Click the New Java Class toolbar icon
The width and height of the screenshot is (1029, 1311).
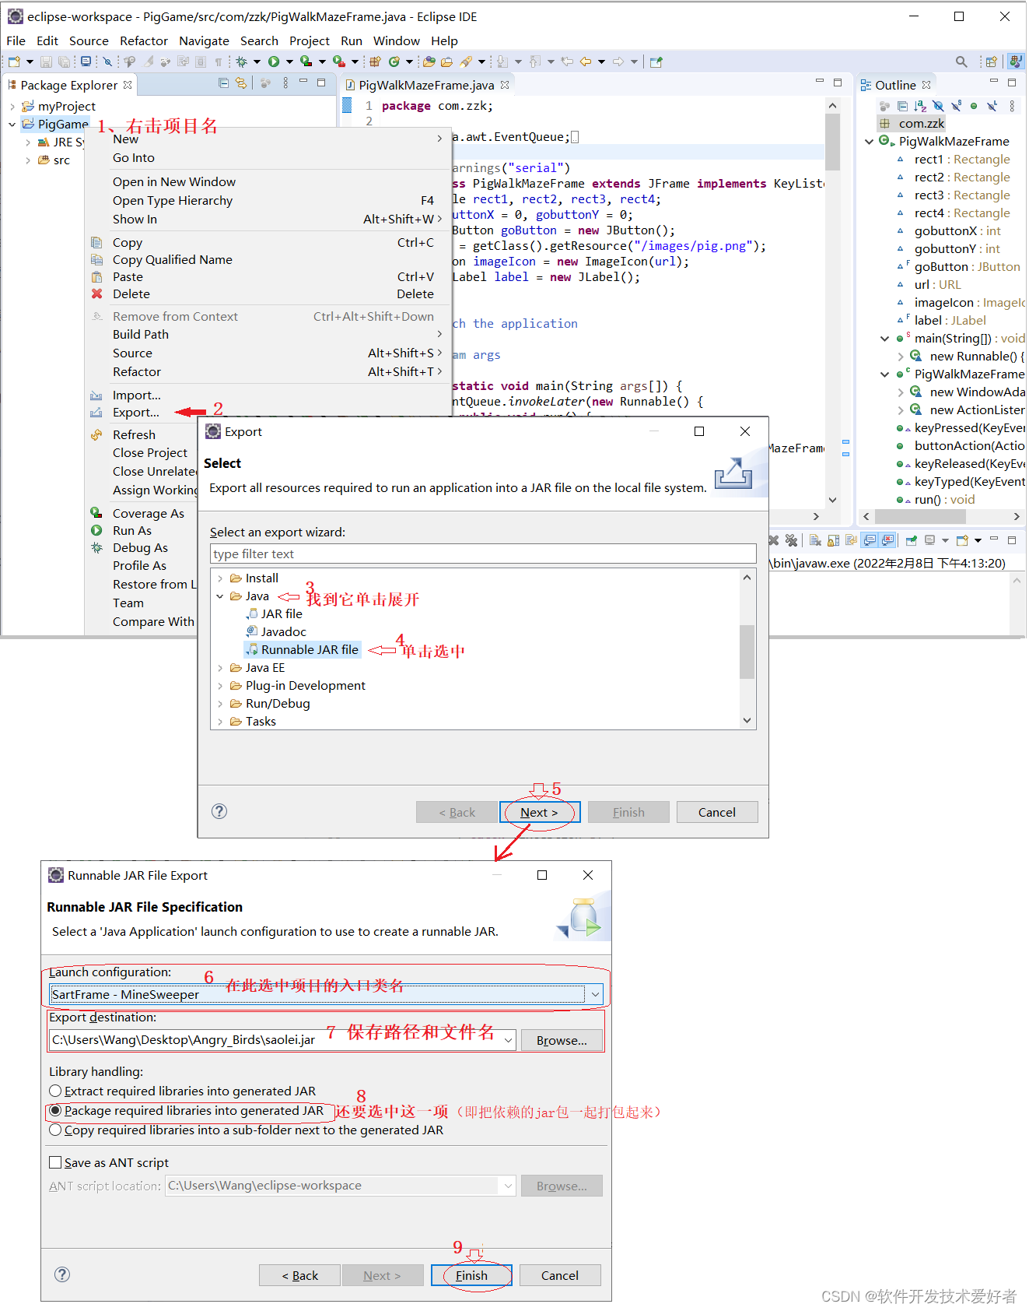pyautogui.click(x=394, y=62)
